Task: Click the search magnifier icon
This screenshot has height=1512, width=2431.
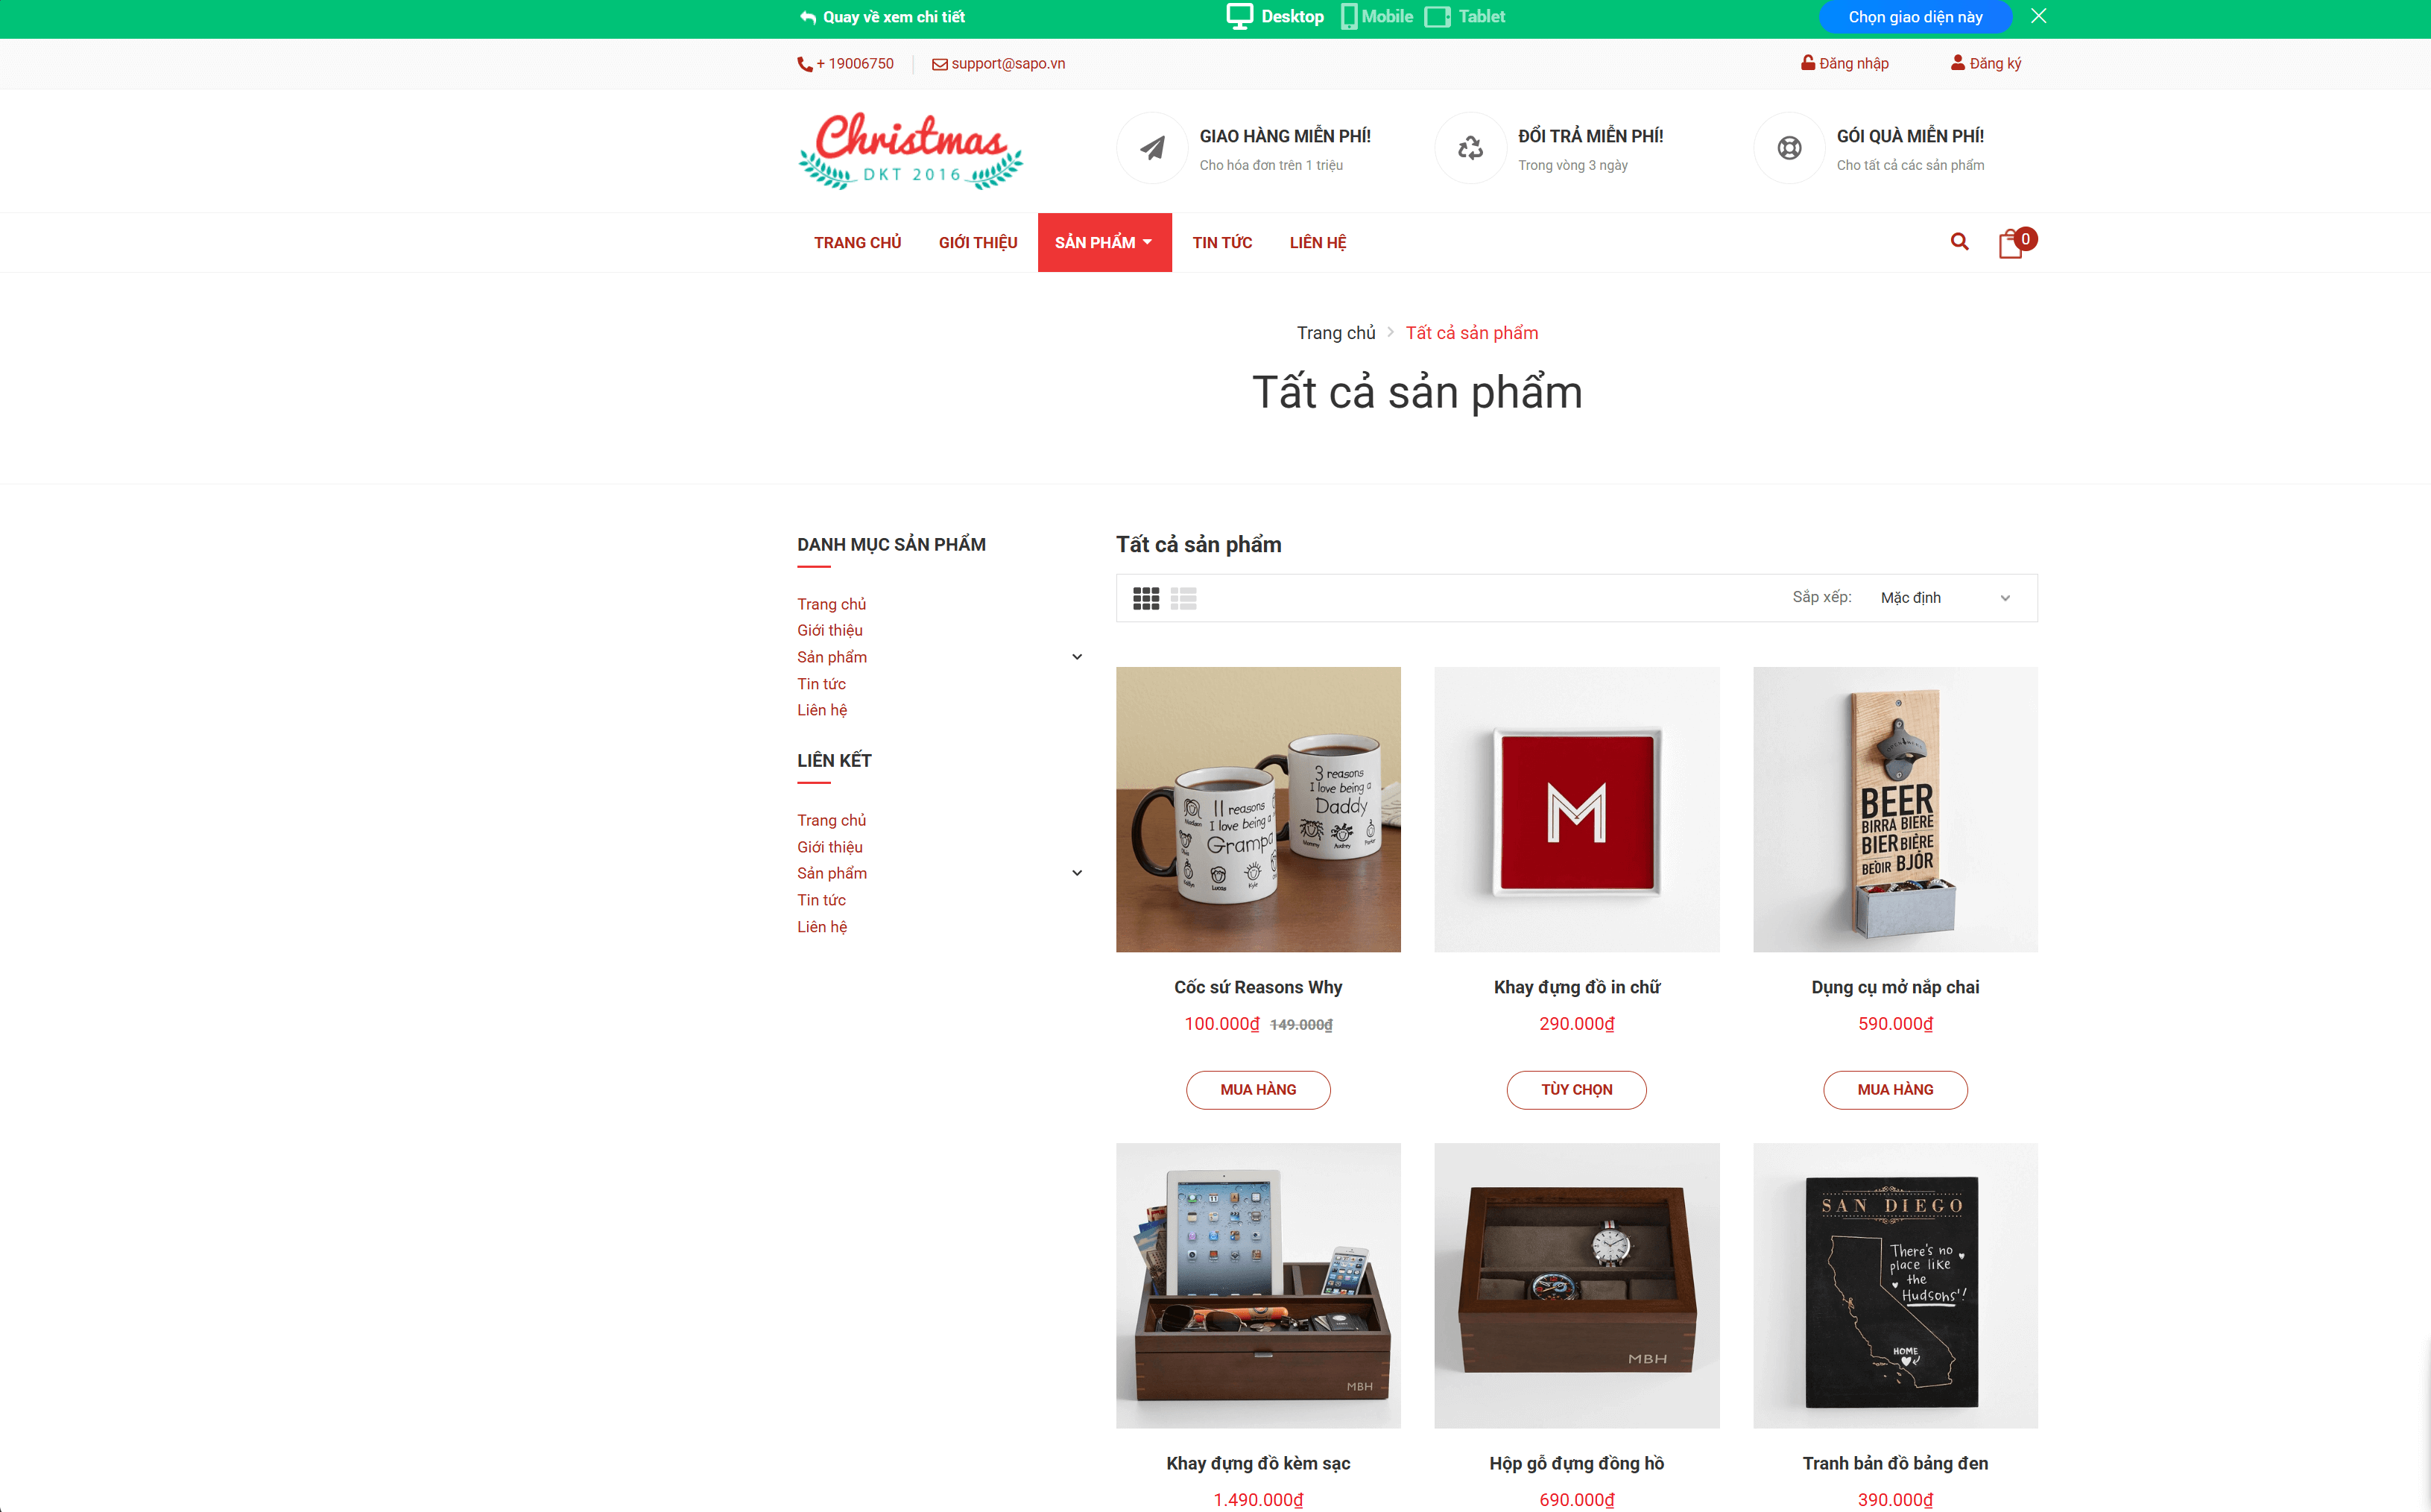Action: pyautogui.click(x=1959, y=242)
